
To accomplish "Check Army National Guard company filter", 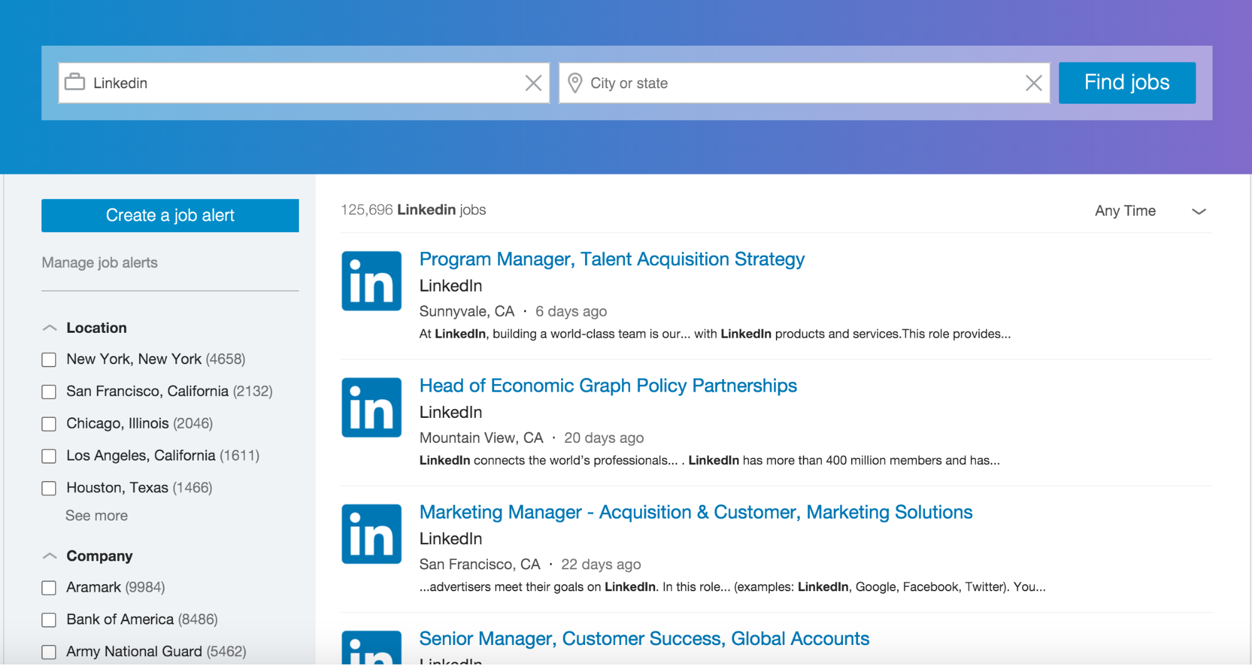I will point(49,652).
